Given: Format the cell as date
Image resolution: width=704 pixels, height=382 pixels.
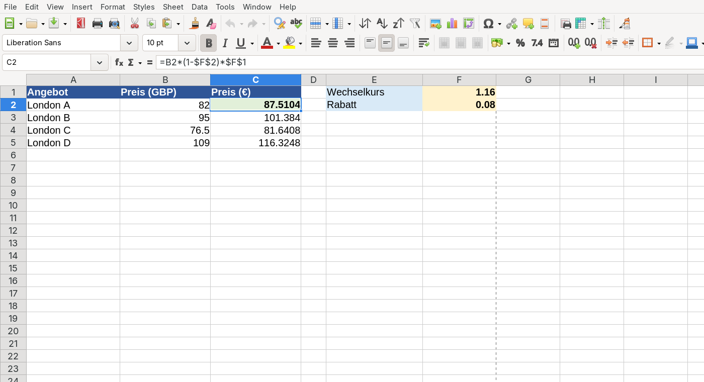Looking at the screenshot, I should (x=554, y=43).
